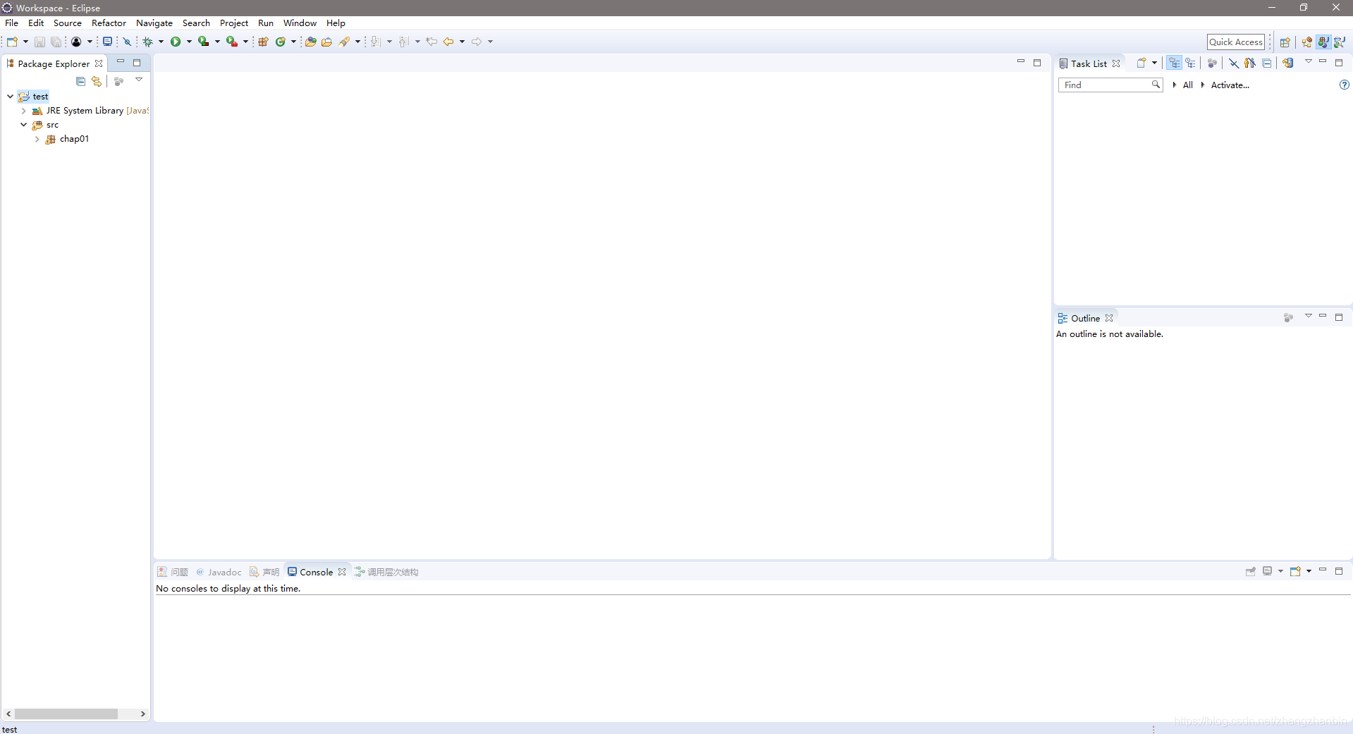
Task: Click Collapse All icon in Task List
Action: coord(1267,63)
